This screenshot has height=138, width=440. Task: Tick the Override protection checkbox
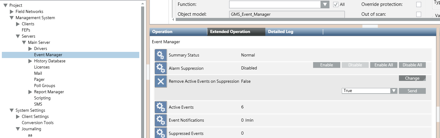coord(418,5)
